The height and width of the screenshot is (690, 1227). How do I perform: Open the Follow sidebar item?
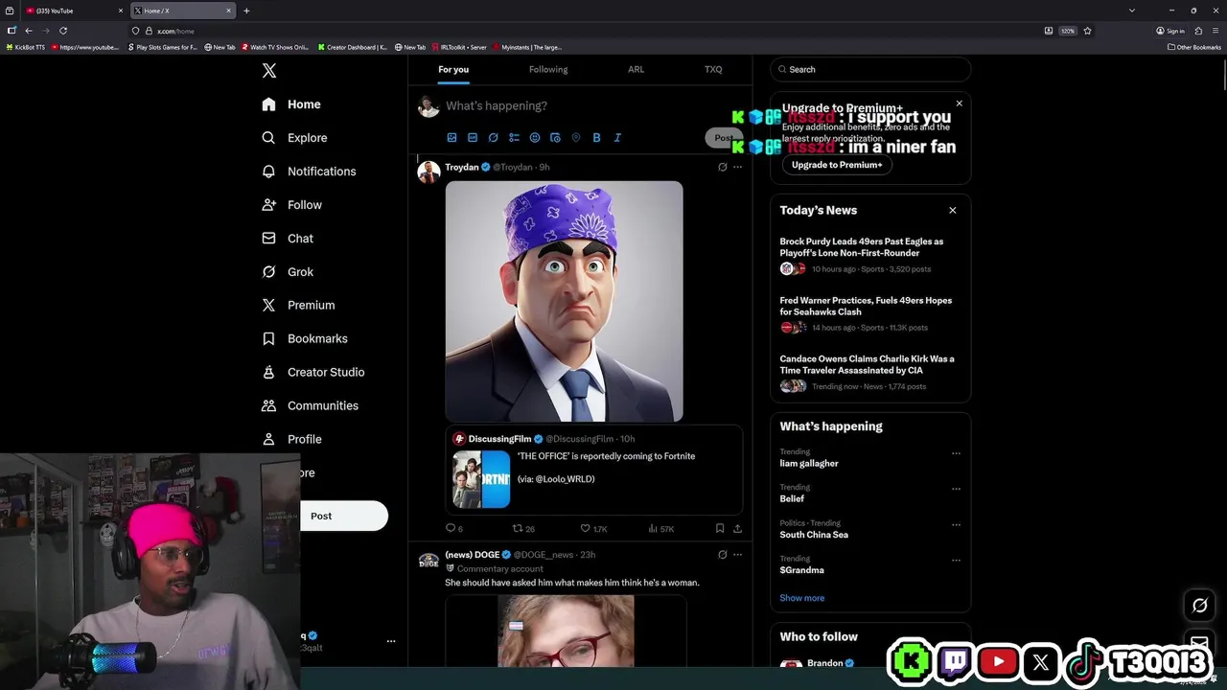[x=291, y=205]
